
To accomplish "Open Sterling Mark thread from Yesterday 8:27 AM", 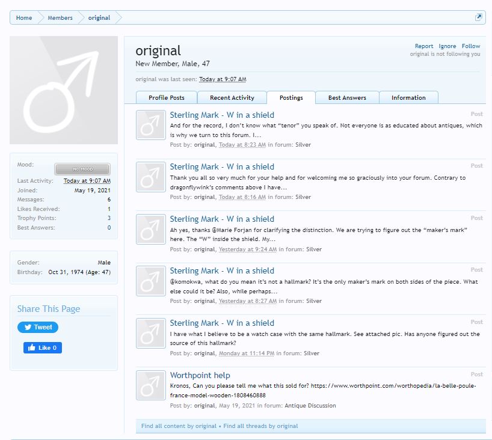I will 222,270.
